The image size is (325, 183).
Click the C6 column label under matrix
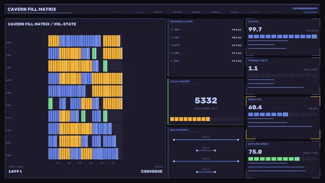coord(113,163)
